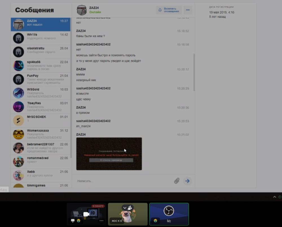
Task: Click МОС К В name label on dog tile
Action: point(117,221)
